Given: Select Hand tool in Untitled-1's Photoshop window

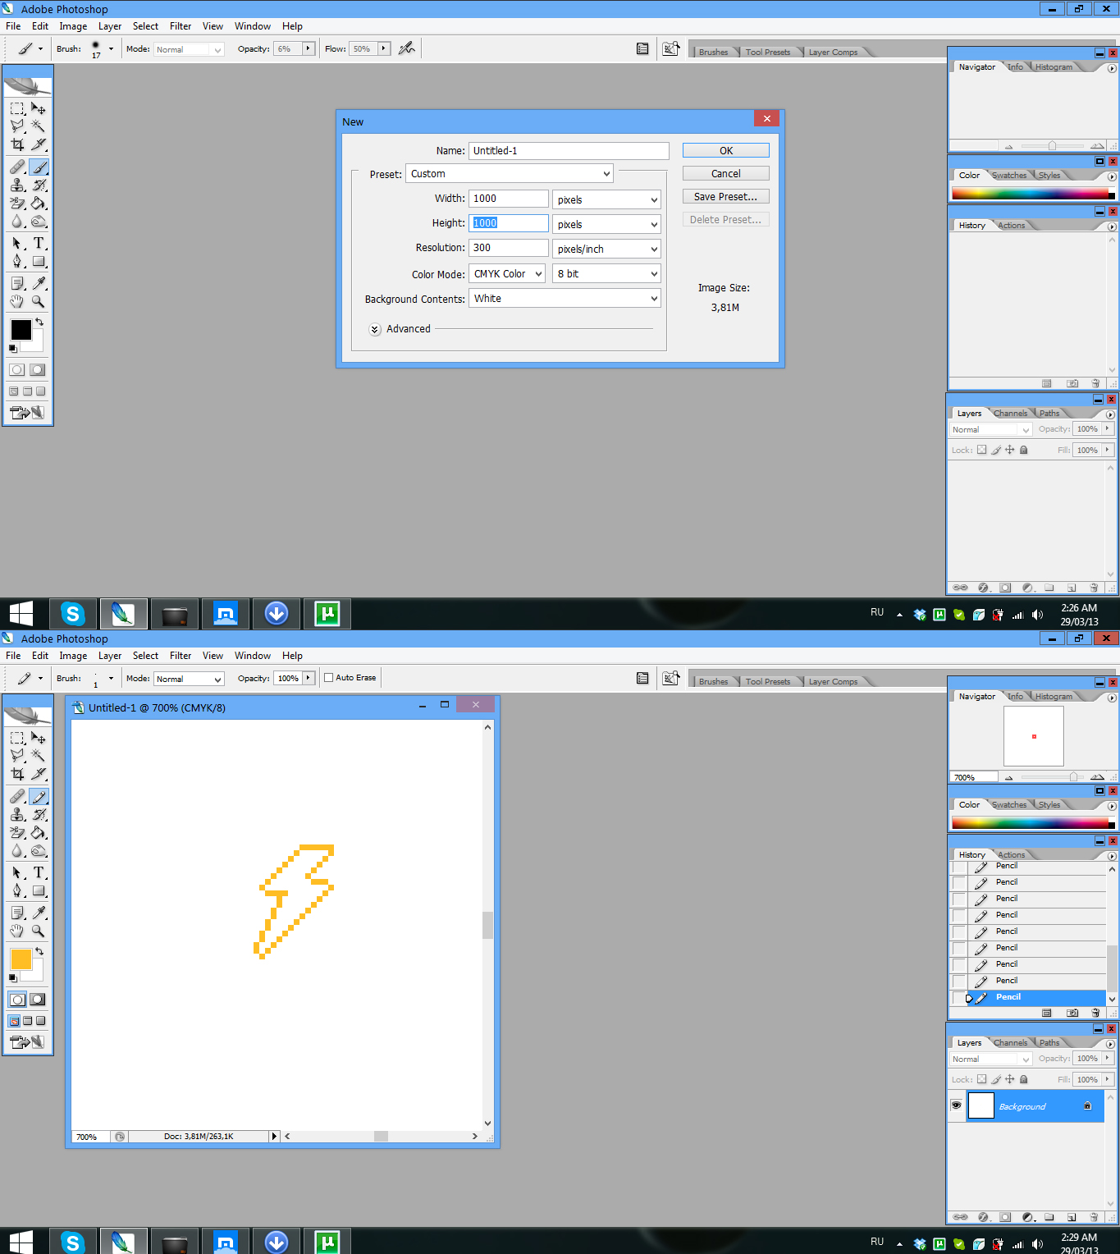Looking at the screenshot, I should point(17,931).
